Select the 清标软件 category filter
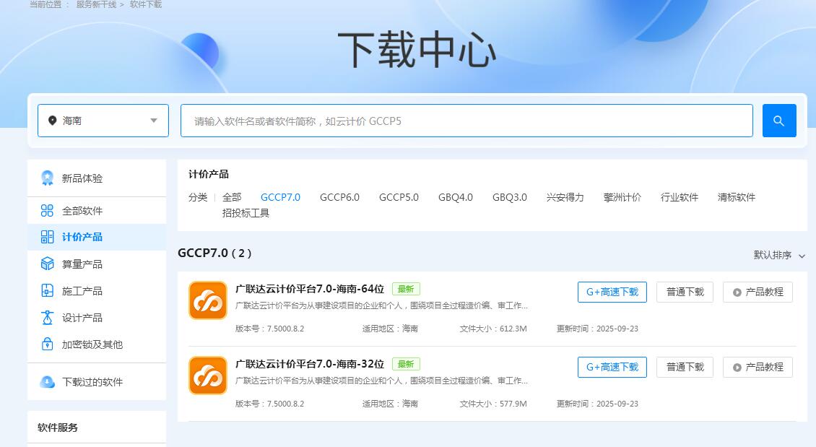The width and height of the screenshot is (816, 447). click(737, 197)
